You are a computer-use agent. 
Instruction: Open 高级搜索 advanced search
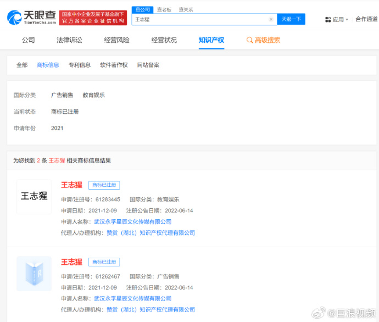pyautogui.click(x=267, y=40)
